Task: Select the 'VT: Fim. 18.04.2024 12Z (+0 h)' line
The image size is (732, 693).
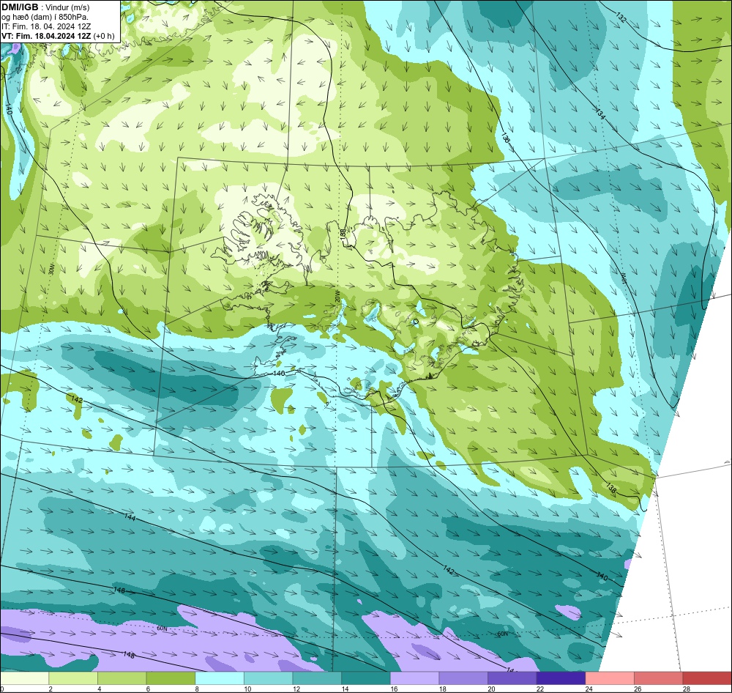Action: tap(58, 36)
